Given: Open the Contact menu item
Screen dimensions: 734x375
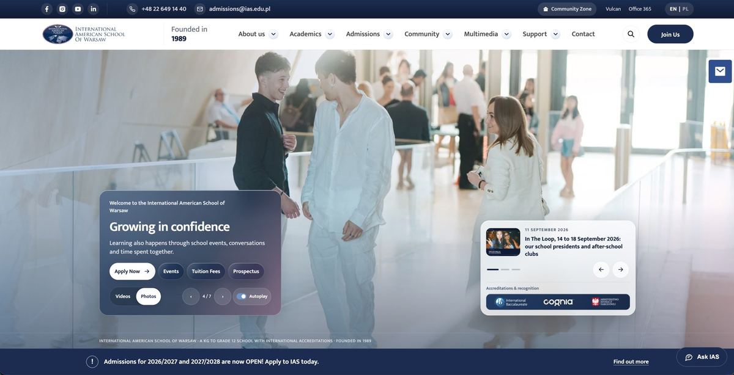Looking at the screenshot, I should point(584,34).
